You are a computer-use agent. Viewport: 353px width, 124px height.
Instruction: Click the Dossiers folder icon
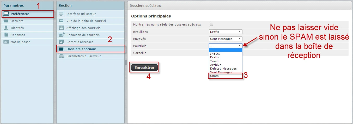point(6,21)
